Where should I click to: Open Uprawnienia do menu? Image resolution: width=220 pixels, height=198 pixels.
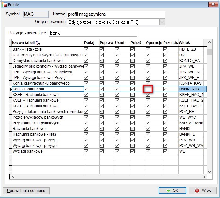click(26, 191)
